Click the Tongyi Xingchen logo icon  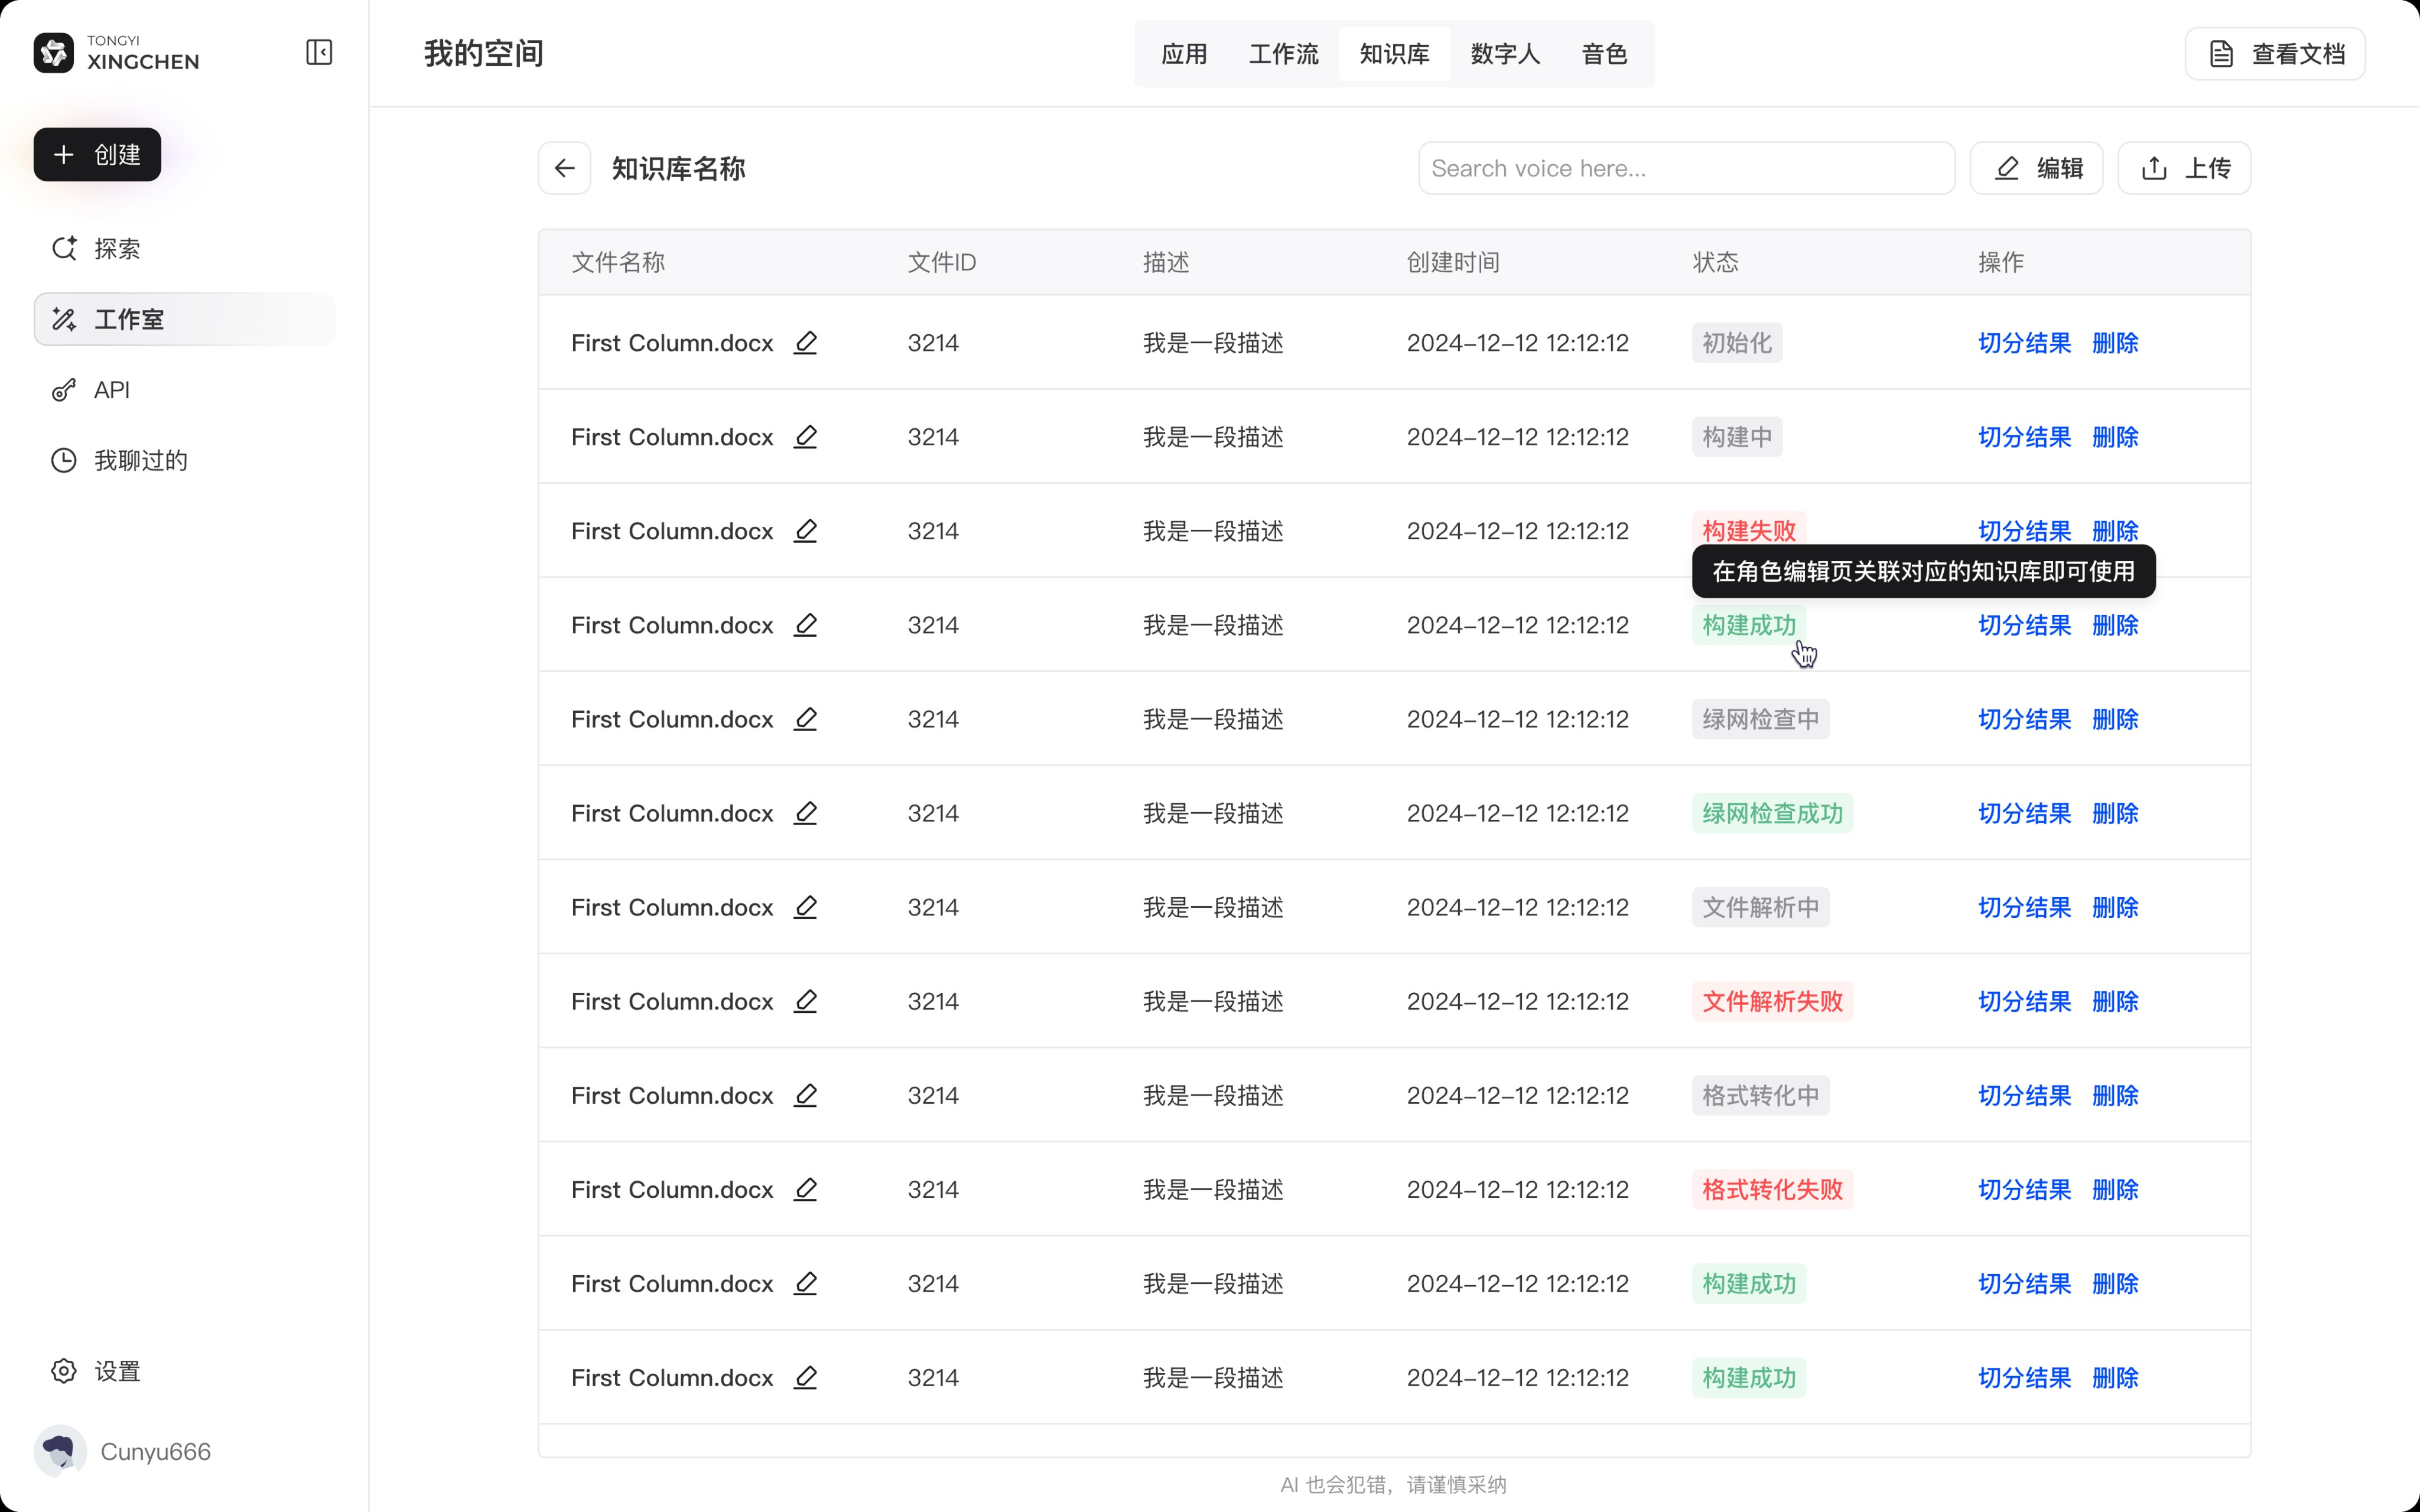point(54,52)
